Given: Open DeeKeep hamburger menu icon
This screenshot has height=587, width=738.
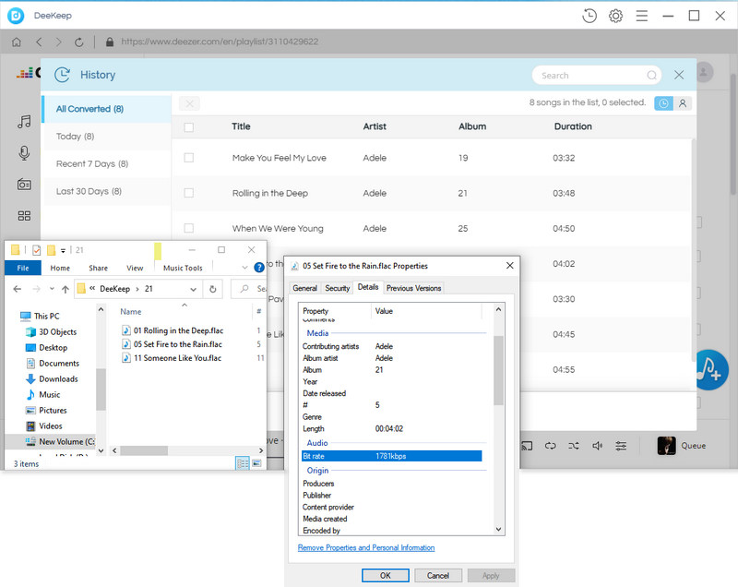Looking at the screenshot, I should pos(641,16).
